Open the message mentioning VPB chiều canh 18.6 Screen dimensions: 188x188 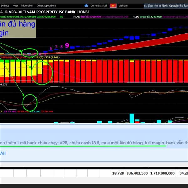(x=94, y=143)
